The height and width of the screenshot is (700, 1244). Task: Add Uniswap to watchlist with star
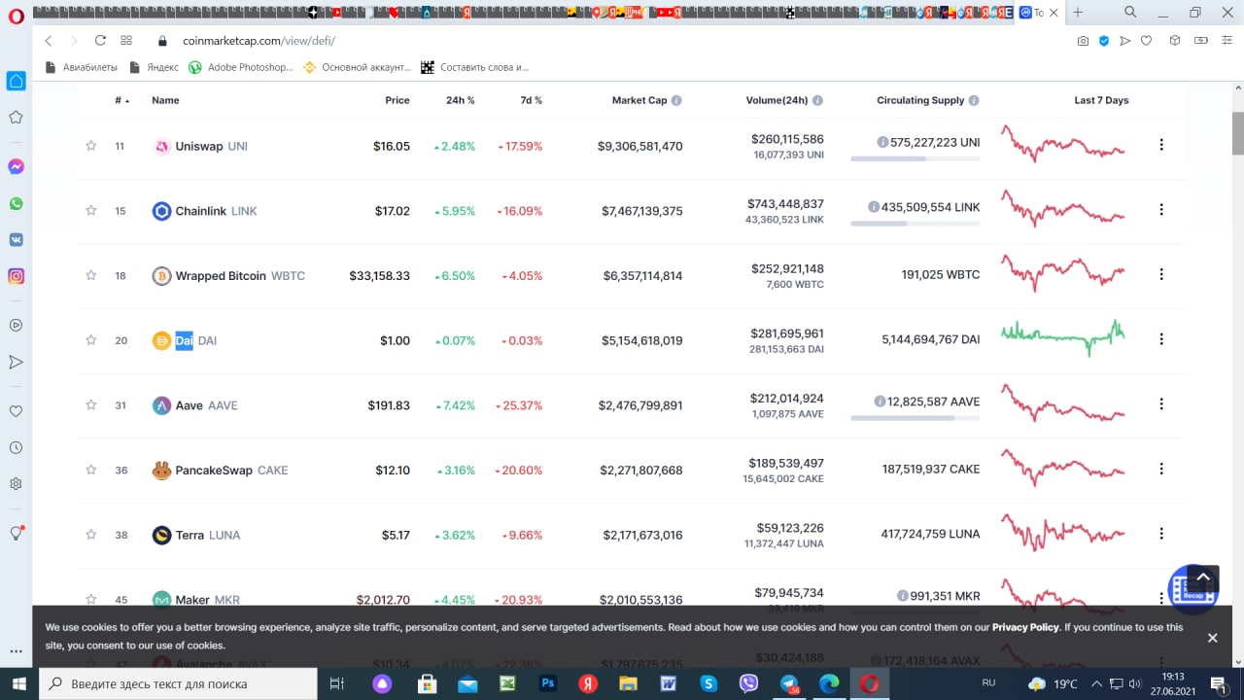coord(91,146)
